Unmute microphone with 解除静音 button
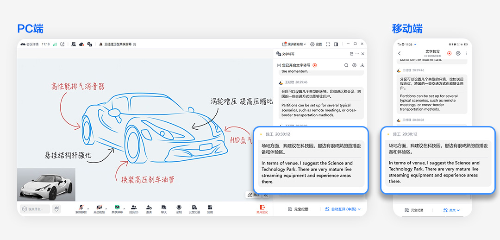This screenshot has width=500, height=240. 81,208
